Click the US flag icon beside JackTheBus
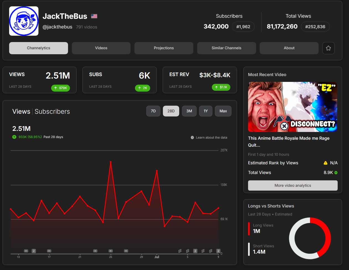Image resolution: width=349 pixels, height=270 pixels. pyautogui.click(x=94, y=16)
